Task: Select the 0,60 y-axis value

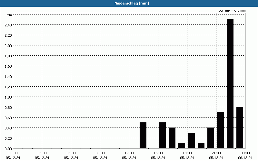Action: pos(8,118)
